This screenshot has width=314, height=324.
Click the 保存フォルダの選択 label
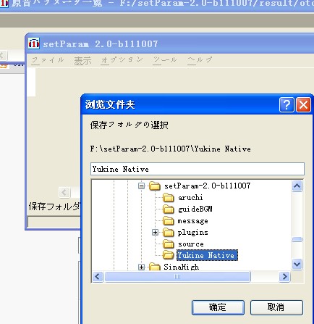point(130,125)
